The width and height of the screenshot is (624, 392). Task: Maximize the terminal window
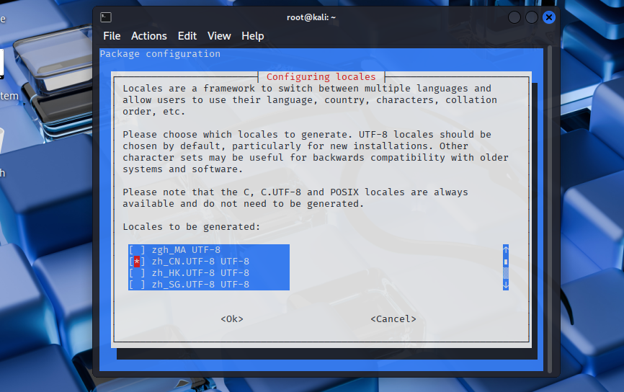(532, 17)
